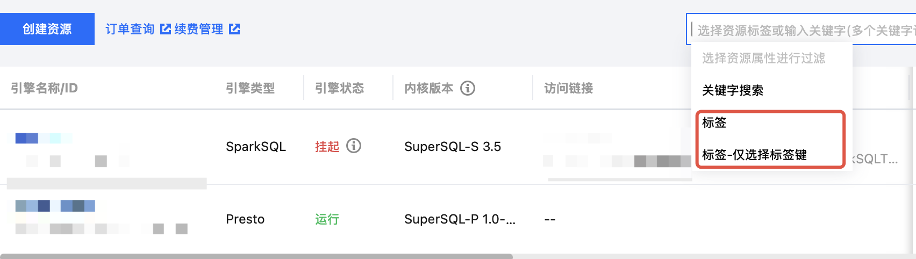Click the 访问链接 column header
Screen dimensions: 916x259
[x=568, y=88]
